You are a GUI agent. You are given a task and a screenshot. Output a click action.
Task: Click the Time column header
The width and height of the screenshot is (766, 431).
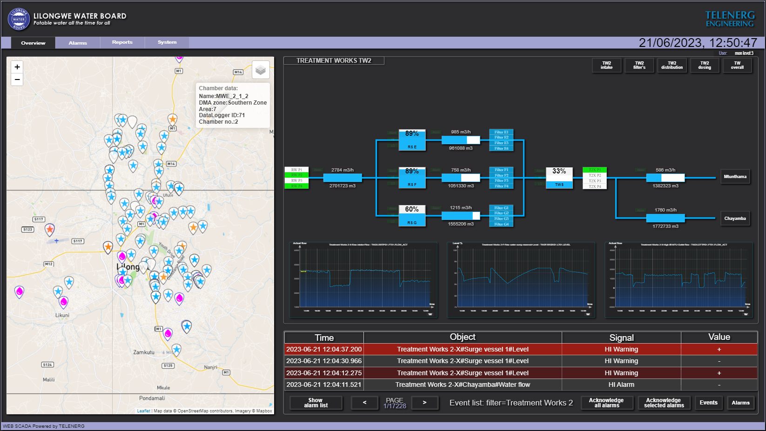click(x=324, y=338)
